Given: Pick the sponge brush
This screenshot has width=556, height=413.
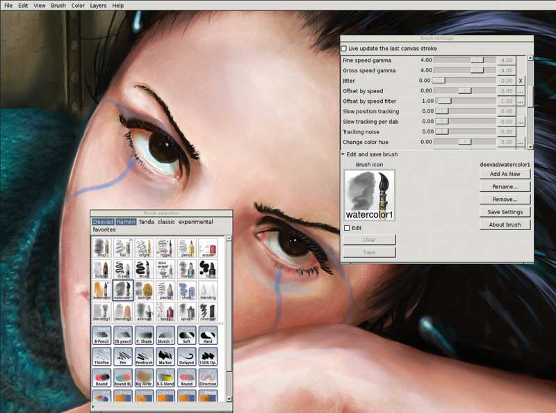Looking at the screenshot, I should click(x=145, y=290).
